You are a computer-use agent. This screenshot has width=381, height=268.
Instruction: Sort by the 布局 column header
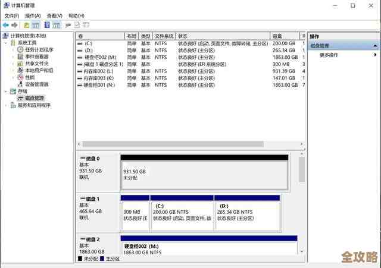[x=132, y=36]
